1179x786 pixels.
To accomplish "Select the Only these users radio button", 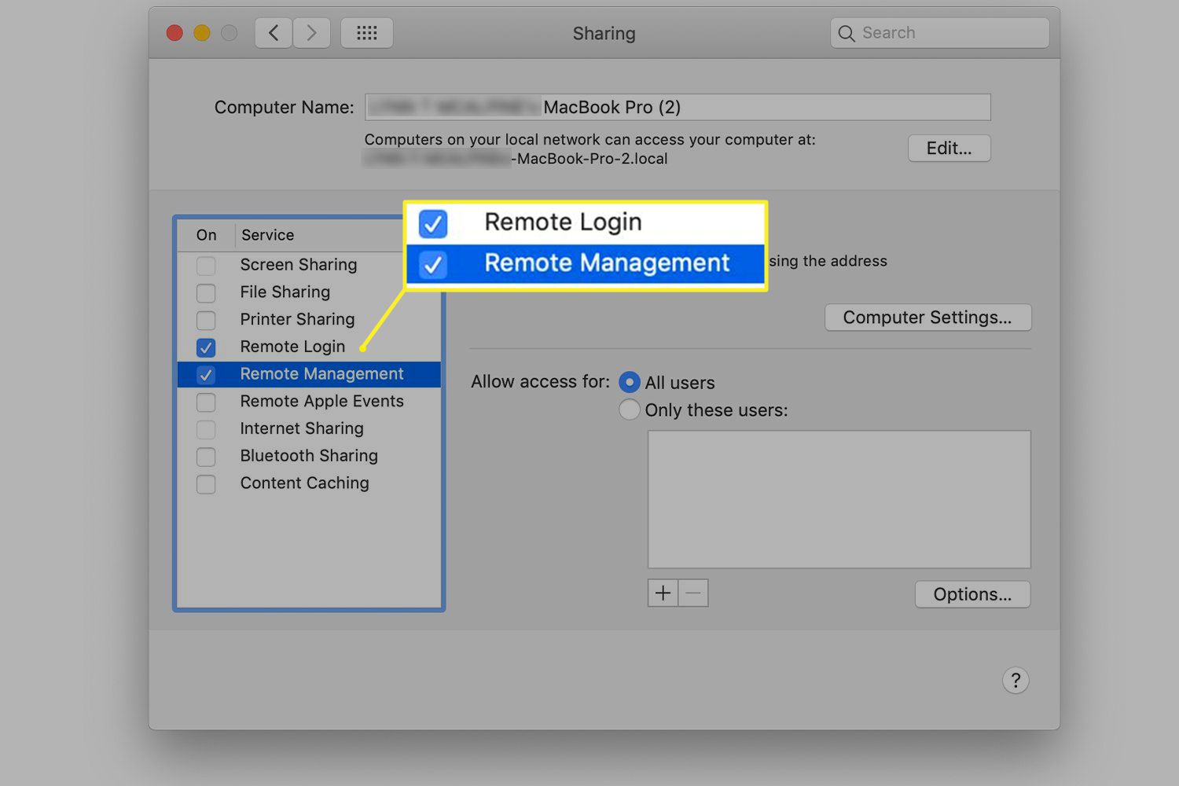I will [630, 410].
